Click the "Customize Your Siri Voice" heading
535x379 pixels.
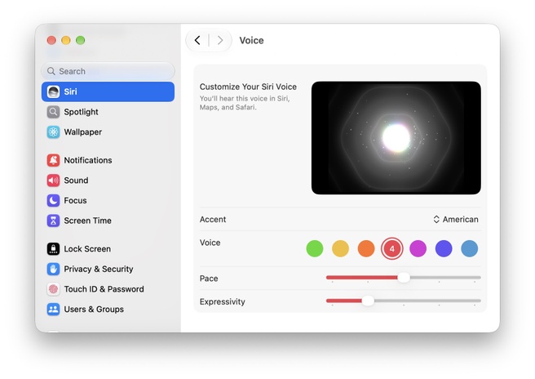(248, 87)
